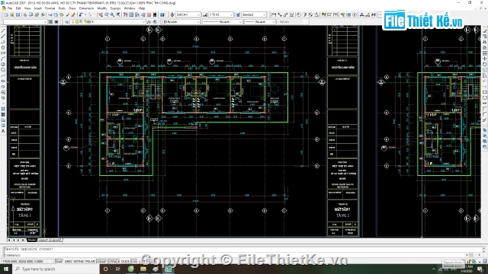Click the Angular dimension icon
Image resolution: width=488 pixels, height=274 pixels.
316,14
